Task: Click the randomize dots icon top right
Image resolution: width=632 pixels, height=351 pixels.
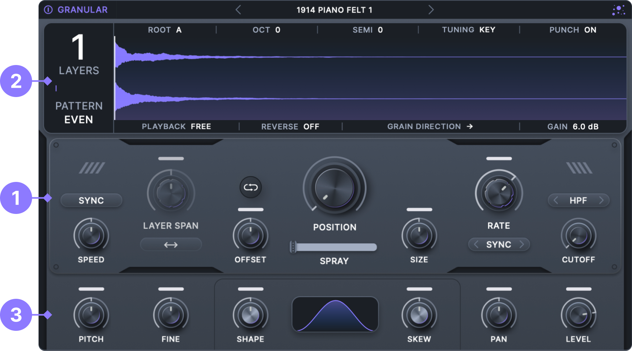Action: 618,10
